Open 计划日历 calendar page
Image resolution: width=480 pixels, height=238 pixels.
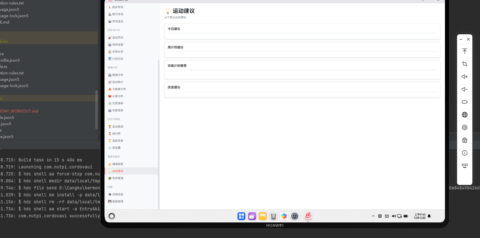131,59
